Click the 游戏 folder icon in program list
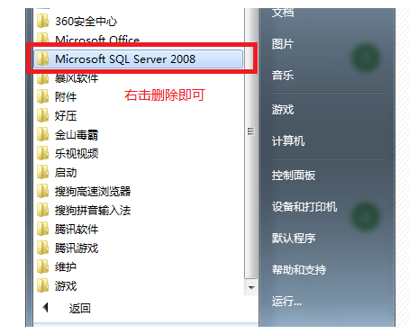The image size is (409, 334). tap(42, 285)
